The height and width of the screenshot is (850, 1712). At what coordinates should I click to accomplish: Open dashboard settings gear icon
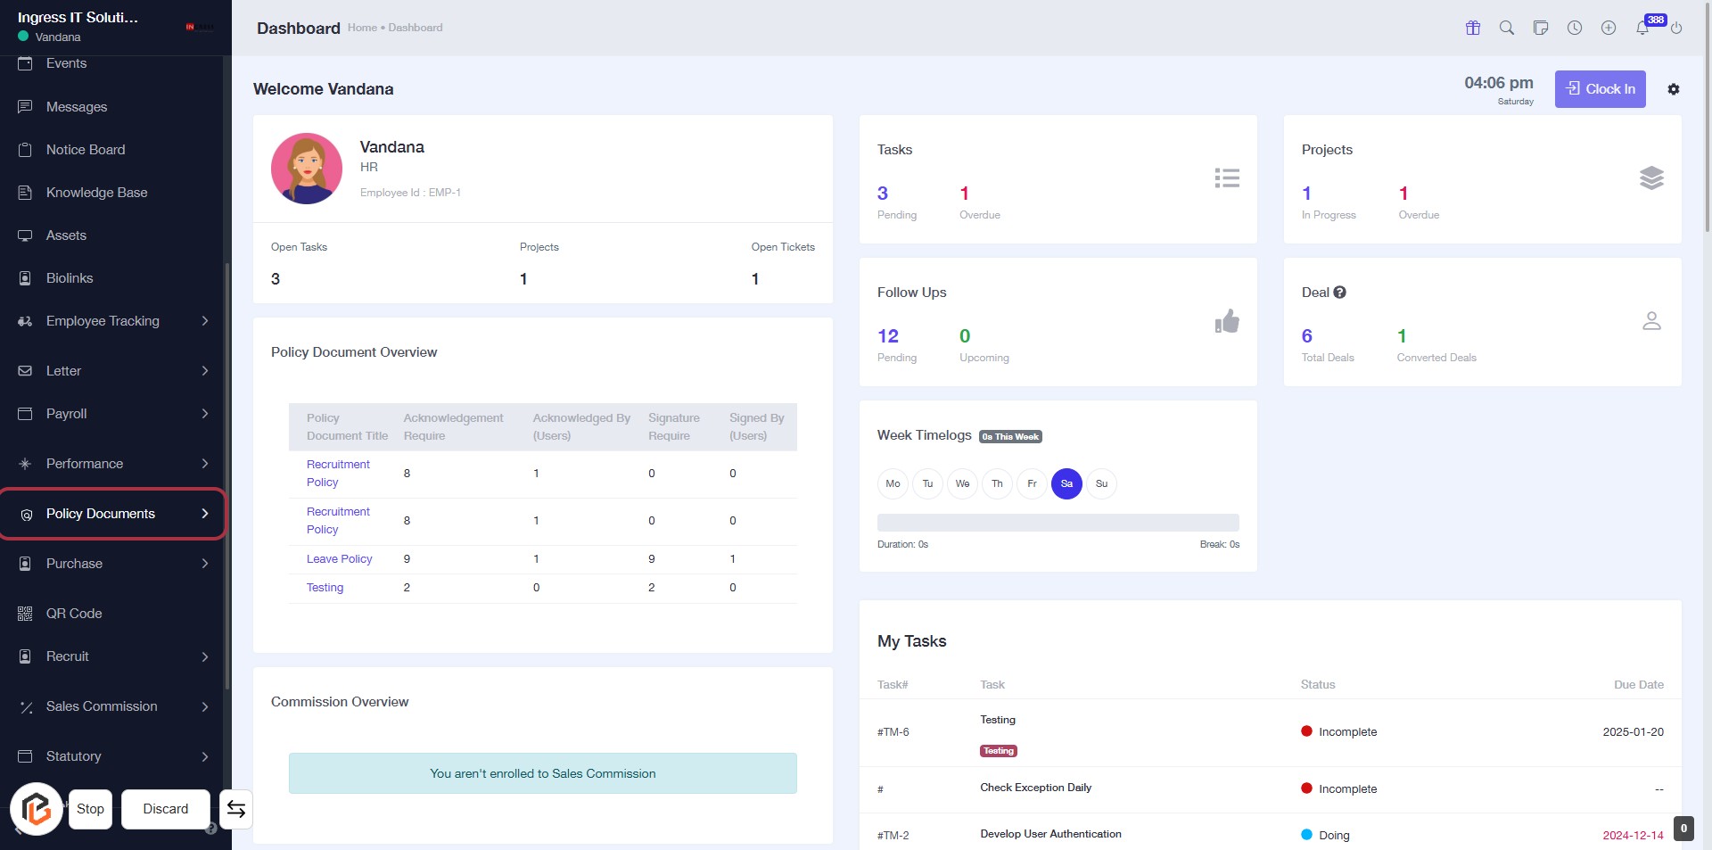click(1674, 89)
